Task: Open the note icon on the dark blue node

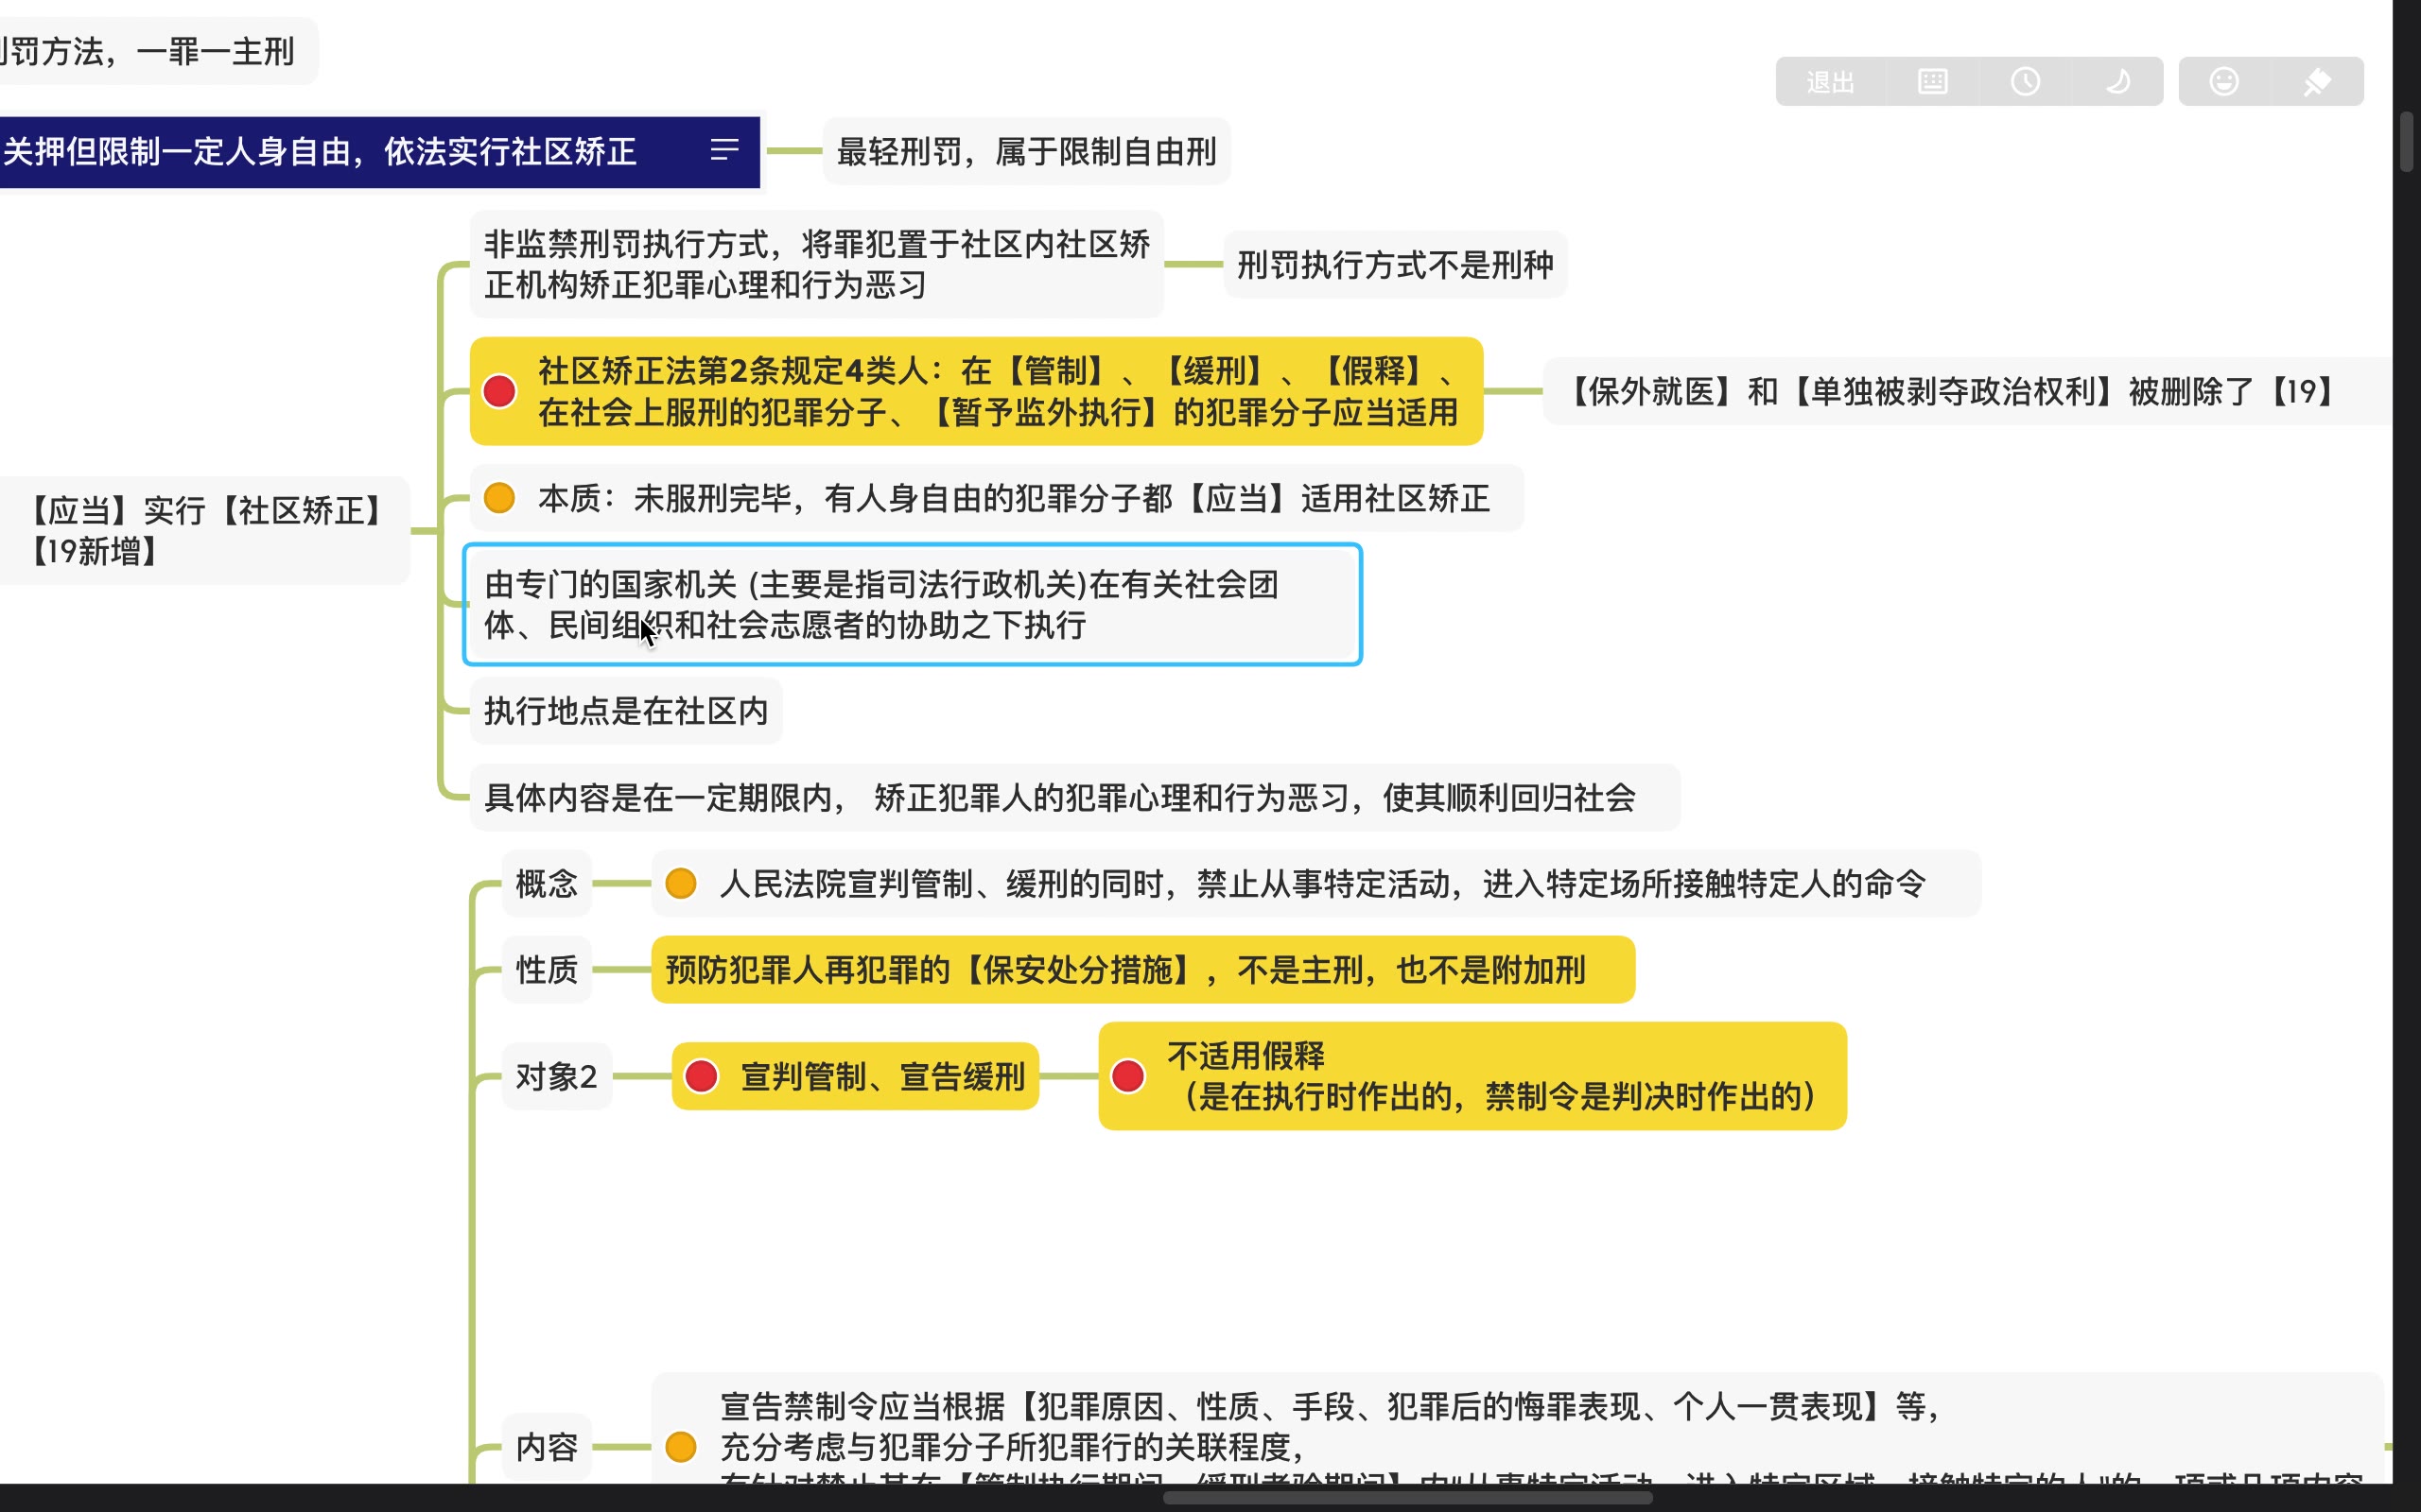Action: pyautogui.click(x=724, y=151)
